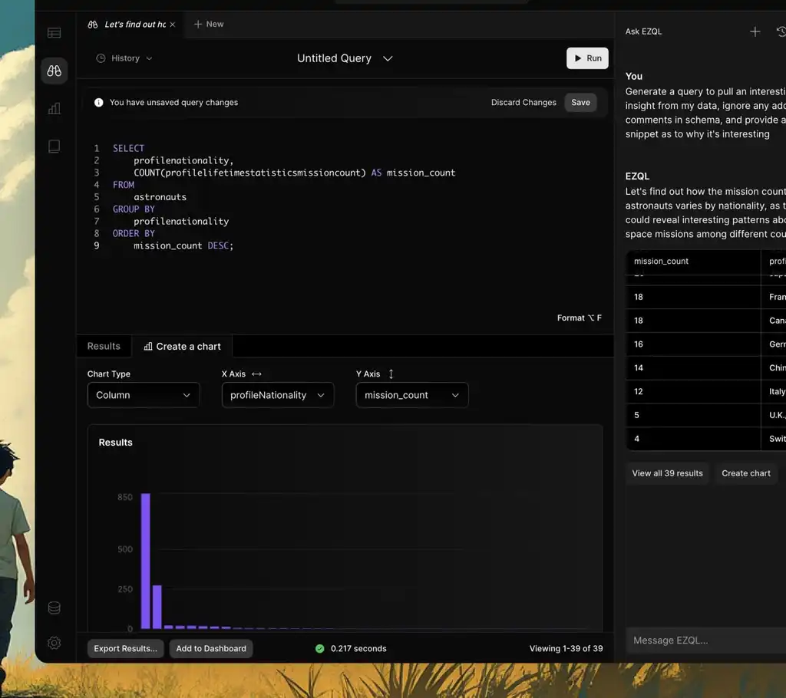Open the documentation book icon in sidebar
Image resolution: width=786 pixels, height=698 pixels.
pos(54,146)
